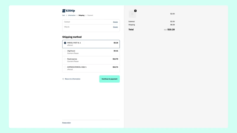237x133 pixels.
Task: Go to the Information breadcrumb step
Action: click(72, 15)
